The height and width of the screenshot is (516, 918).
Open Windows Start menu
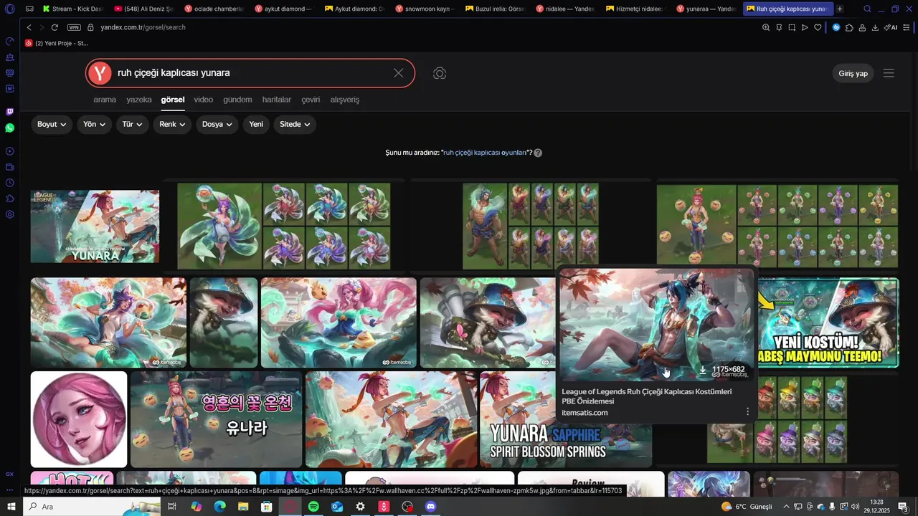coord(11,507)
